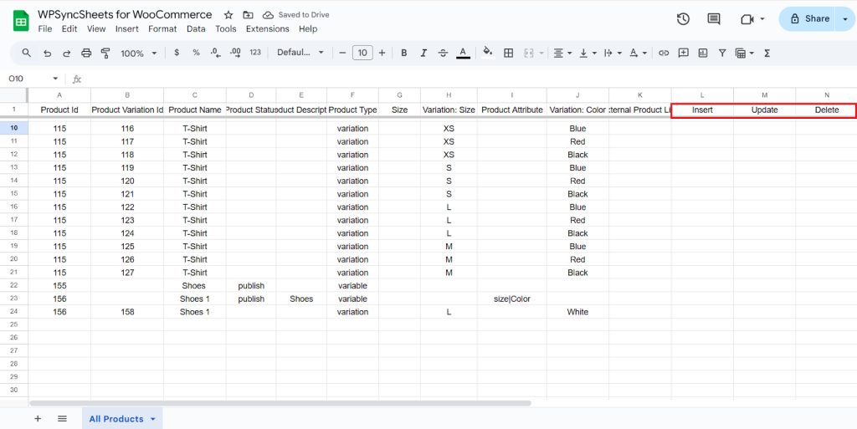Open the Edit menu

(69, 29)
